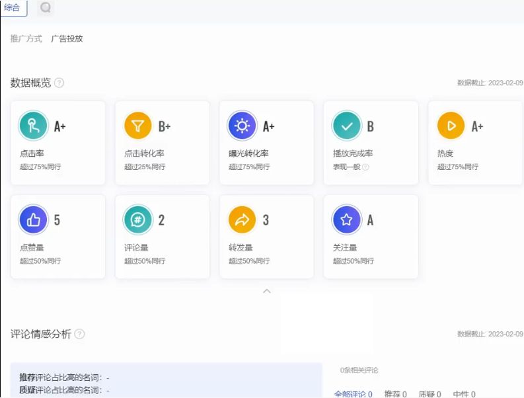
Task: Click the 曝光转化率 label
Action: pyautogui.click(x=248, y=153)
